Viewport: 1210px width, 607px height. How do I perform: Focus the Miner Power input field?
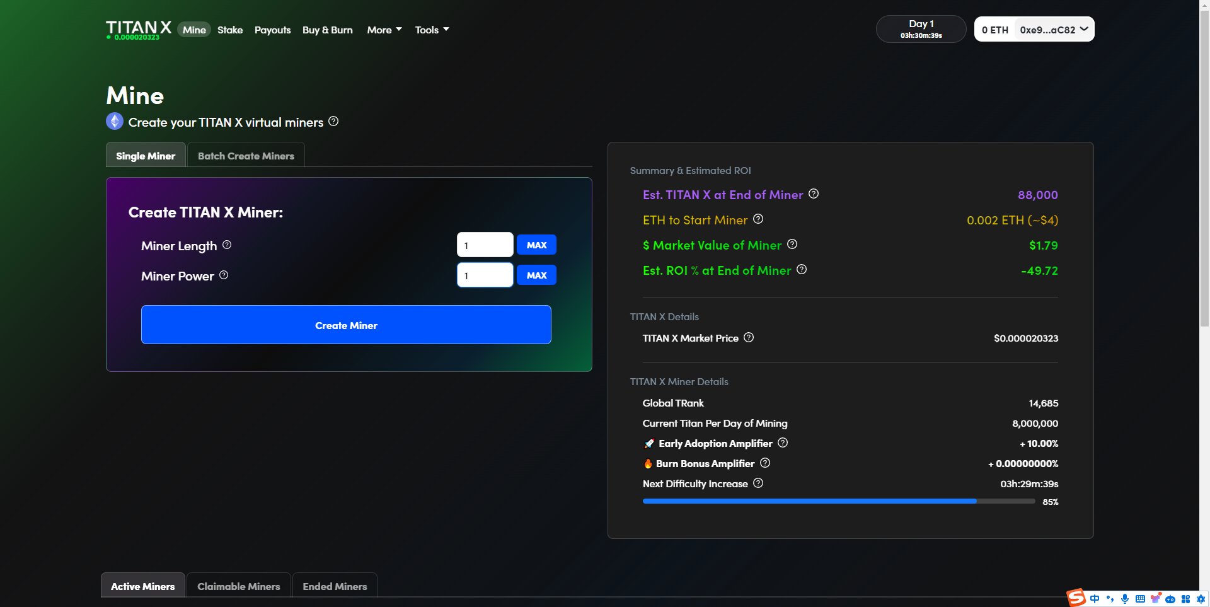[x=485, y=275]
